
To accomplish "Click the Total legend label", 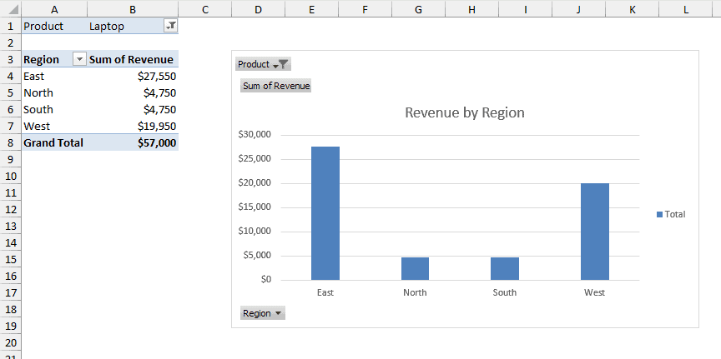I will [674, 214].
